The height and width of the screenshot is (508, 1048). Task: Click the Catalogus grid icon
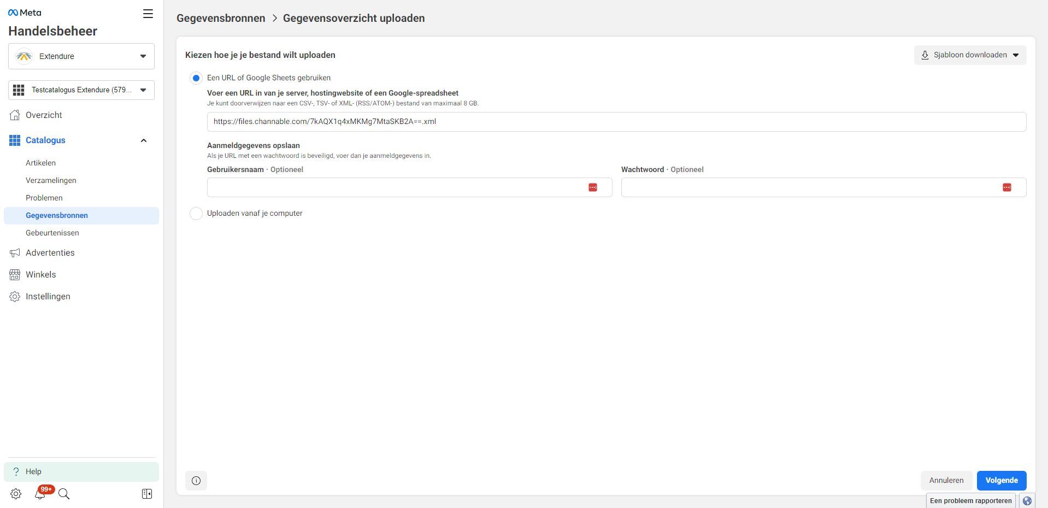coord(15,140)
